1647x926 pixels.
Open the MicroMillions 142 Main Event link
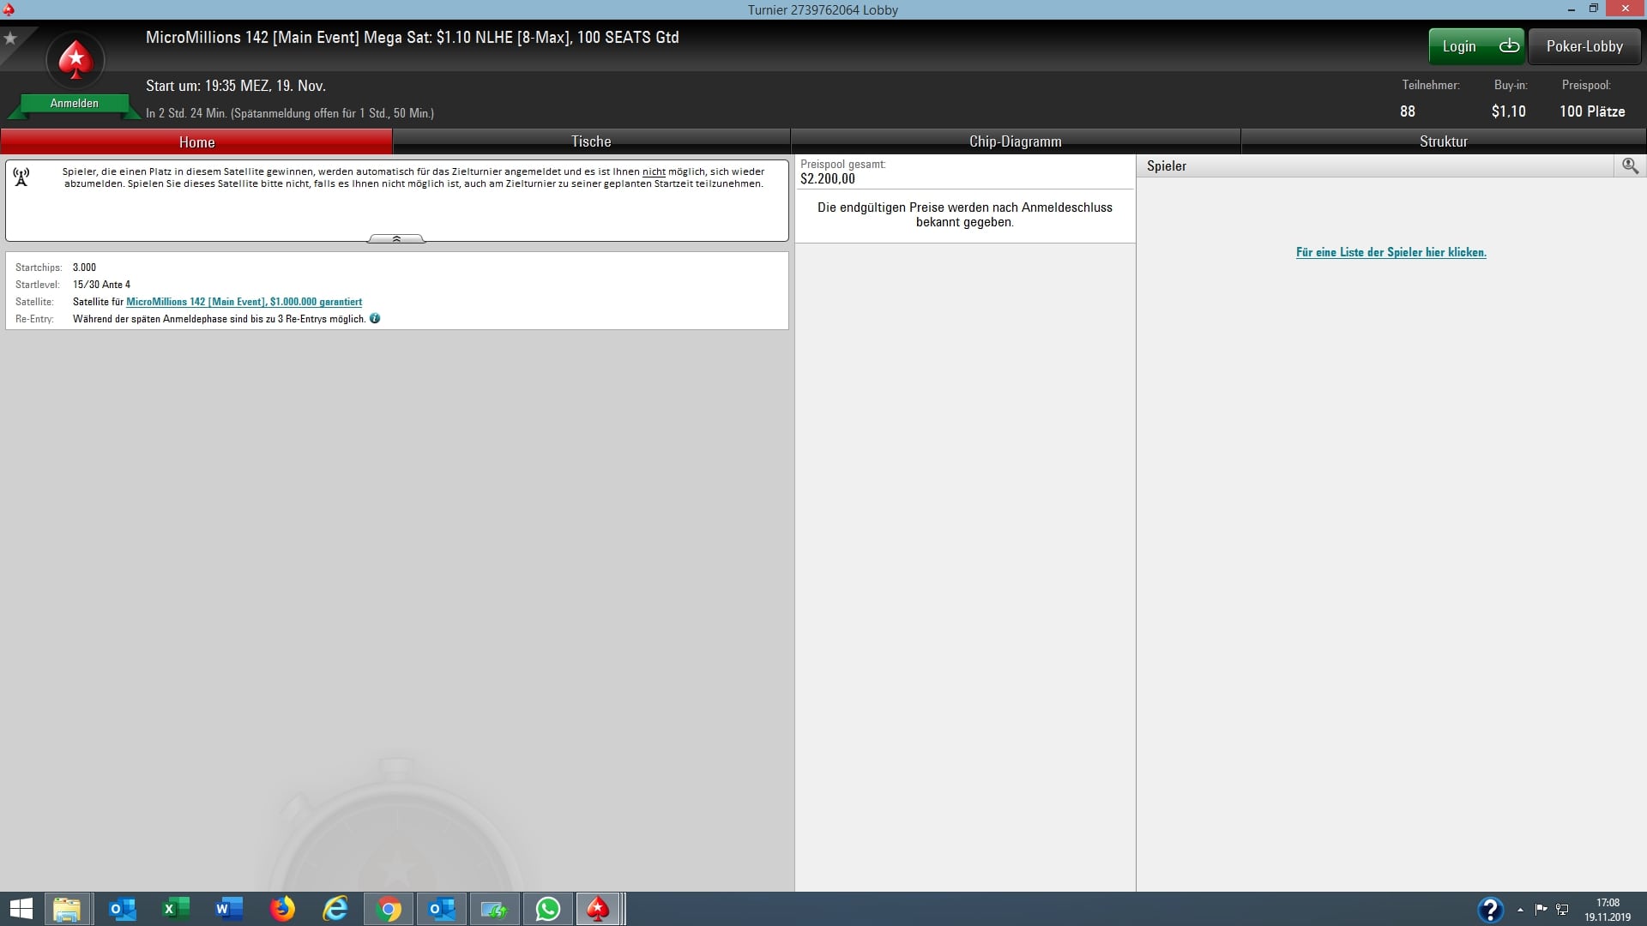pyautogui.click(x=244, y=302)
